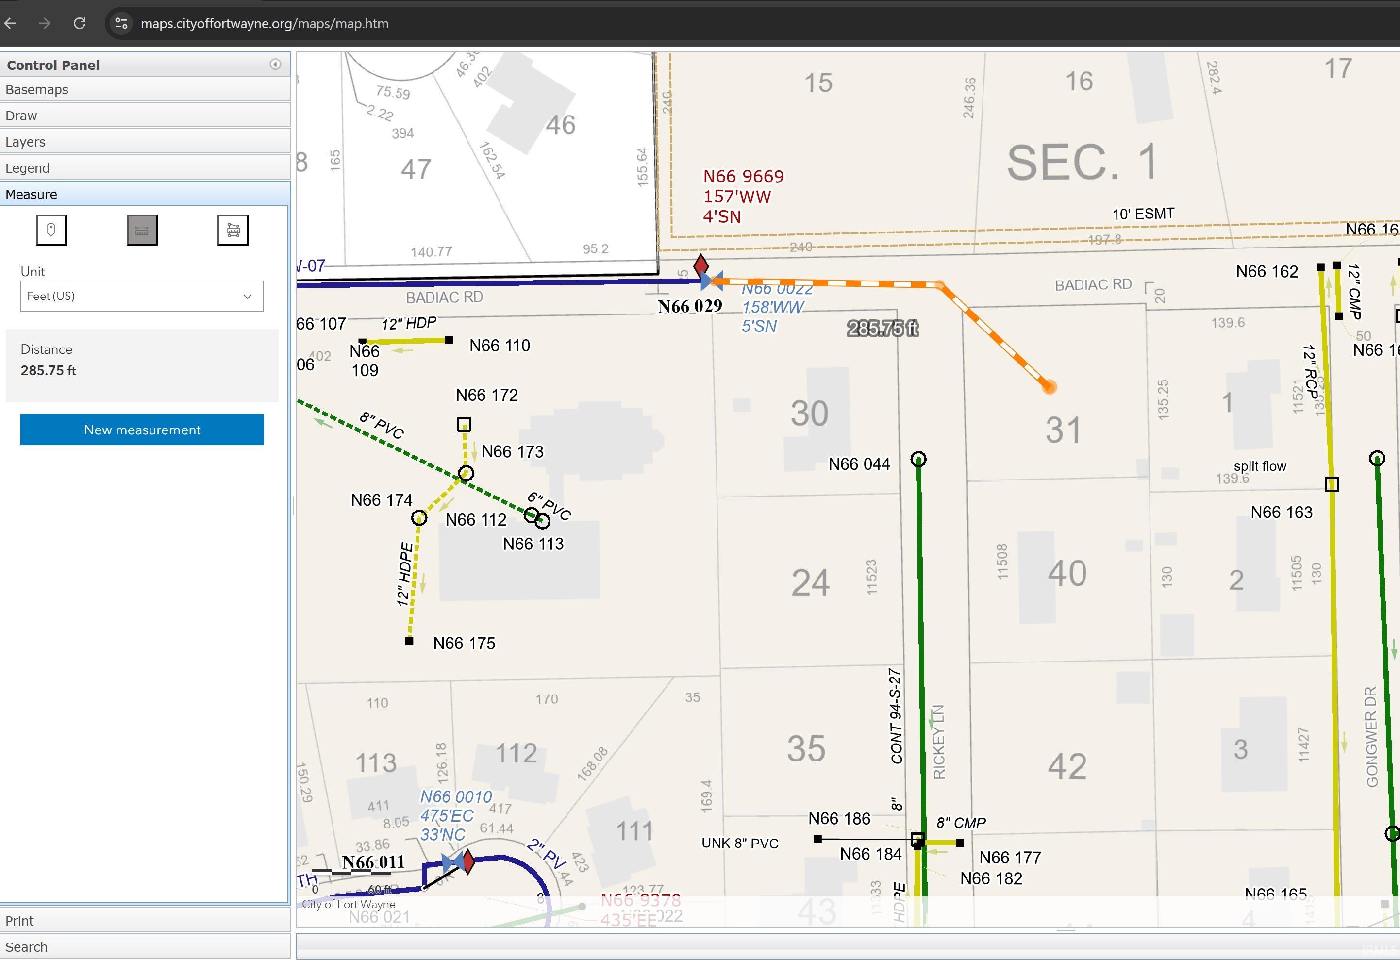Click the red diamond marker near N66 029
The image size is (1400, 960).
pos(700,265)
